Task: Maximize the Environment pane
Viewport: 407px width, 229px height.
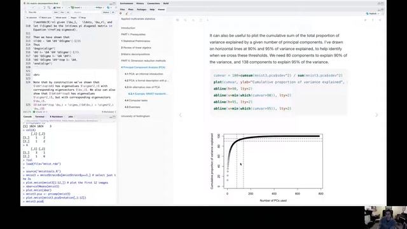Action: click(x=382, y=4)
